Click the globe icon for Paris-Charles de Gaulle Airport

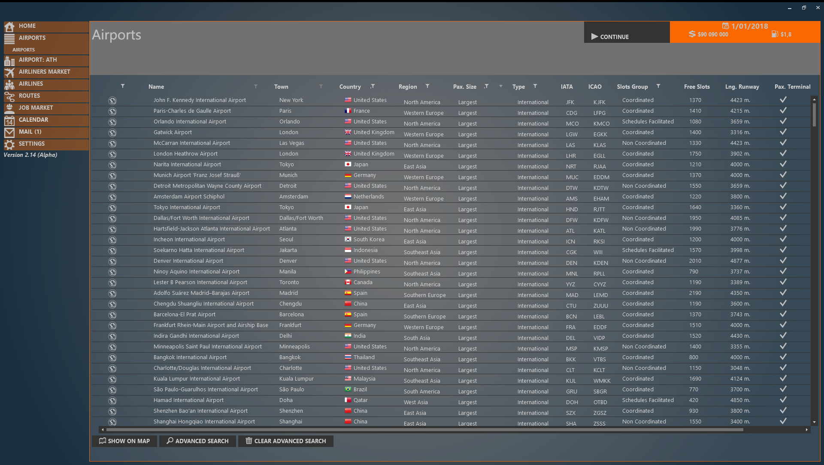tap(112, 111)
